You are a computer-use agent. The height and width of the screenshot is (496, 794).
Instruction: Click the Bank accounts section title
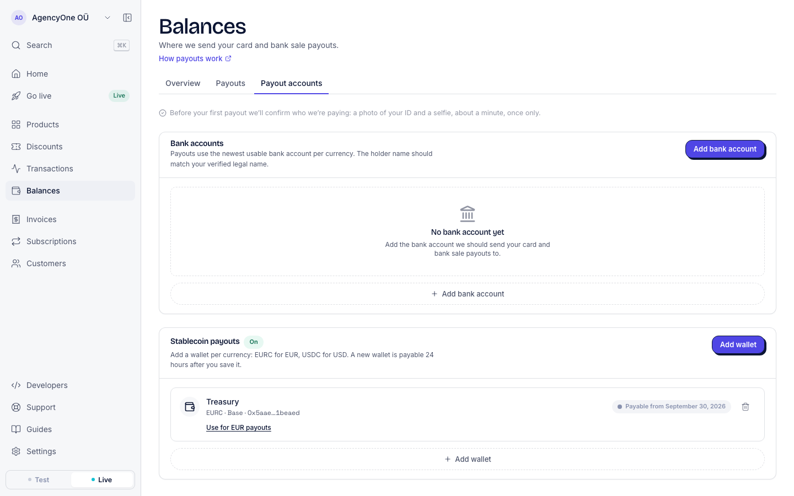pos(197,143)
